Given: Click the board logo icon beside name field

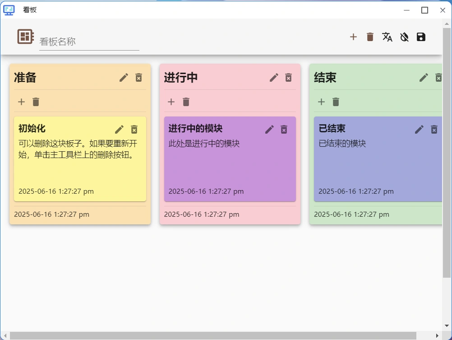Looking at the screenshot, I should pyautogui.click(x=25, y=37).
